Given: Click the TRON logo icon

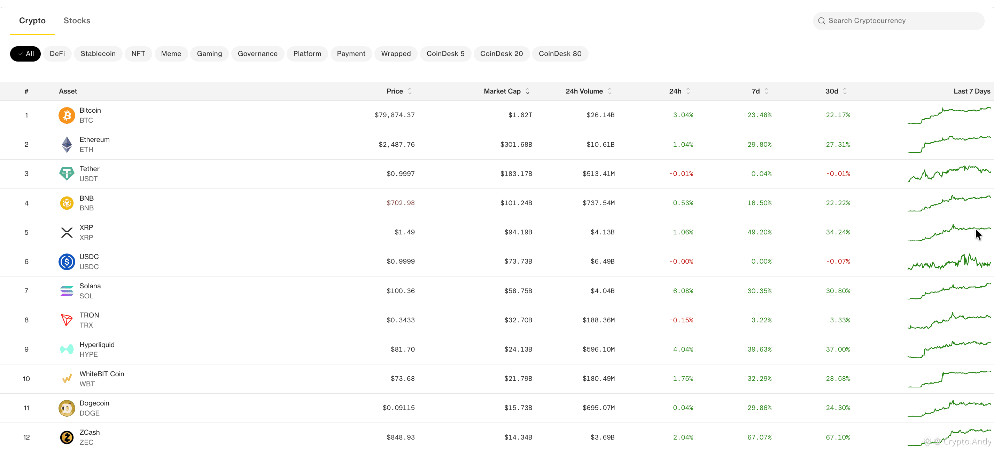Looking at the screenshot, I should 67,320.
